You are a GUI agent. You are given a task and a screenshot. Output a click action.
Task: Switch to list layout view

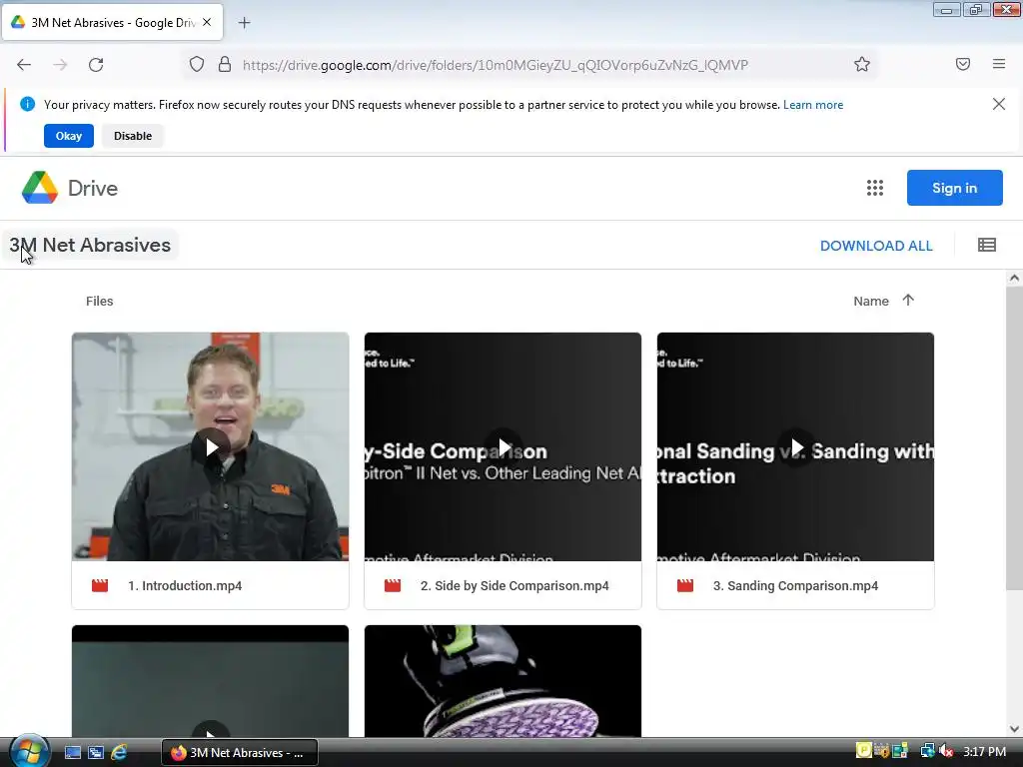(987, 246)
